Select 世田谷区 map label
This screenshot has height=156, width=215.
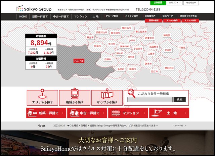click(x=169, y=68)
